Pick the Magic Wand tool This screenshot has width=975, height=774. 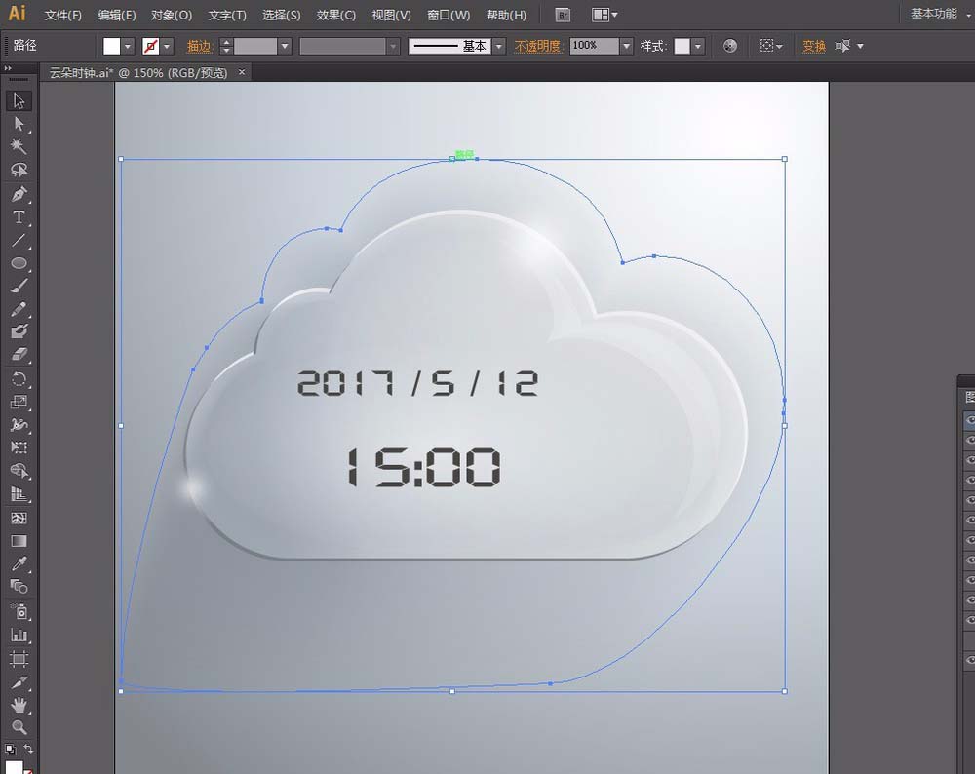pos(19,147)
